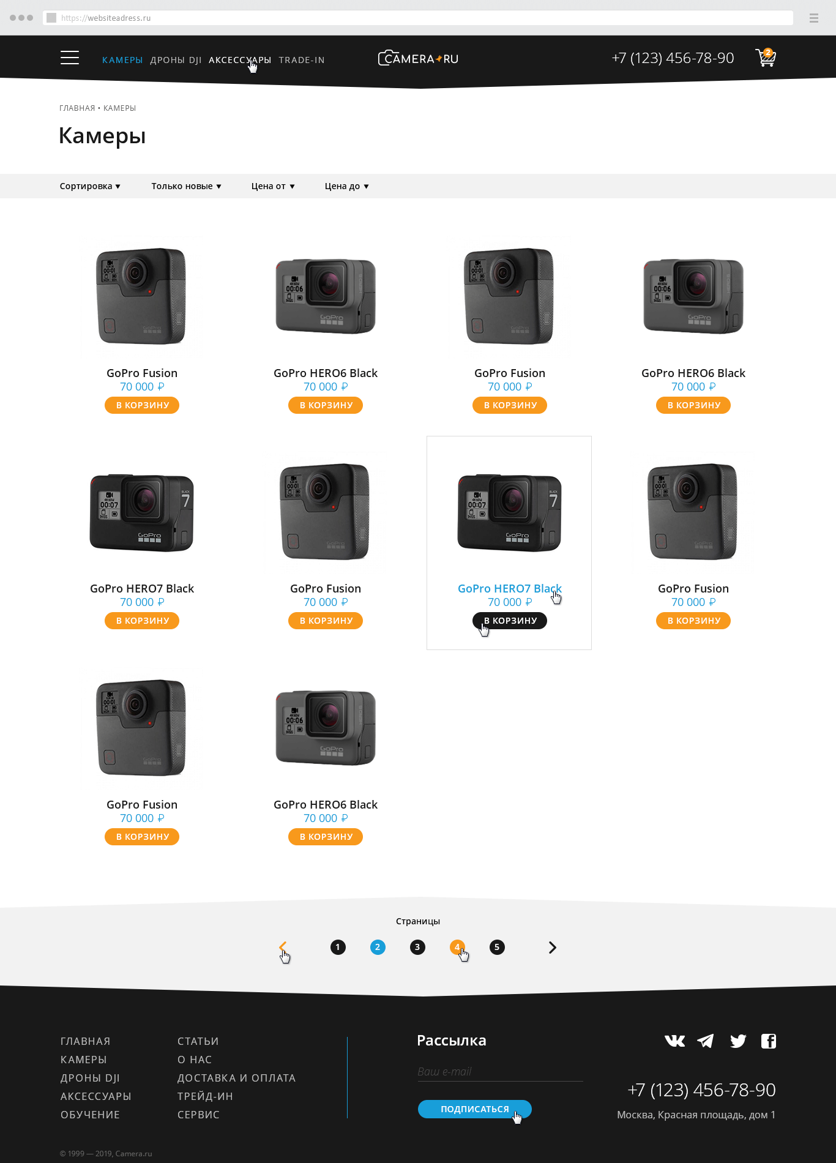
Task: Open the Цена от dropdown
Action: tap(273, 186)
